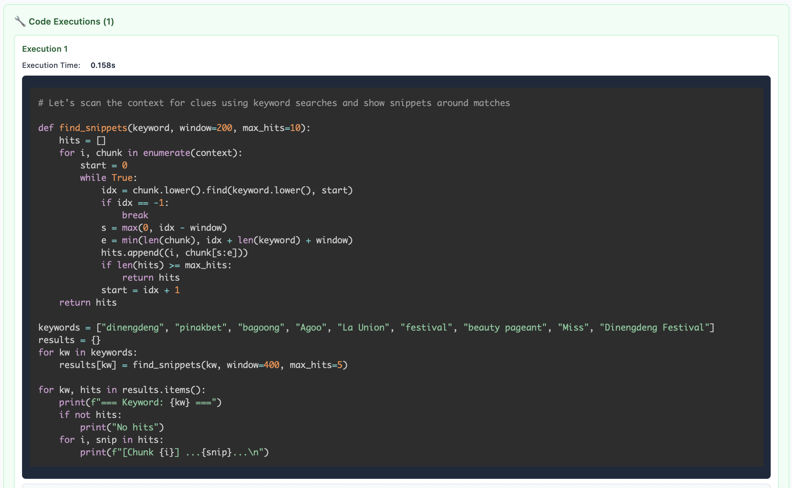Click the window=200 default parameter value
This screenshot has width=792, height=488.
tap(224, 128)
